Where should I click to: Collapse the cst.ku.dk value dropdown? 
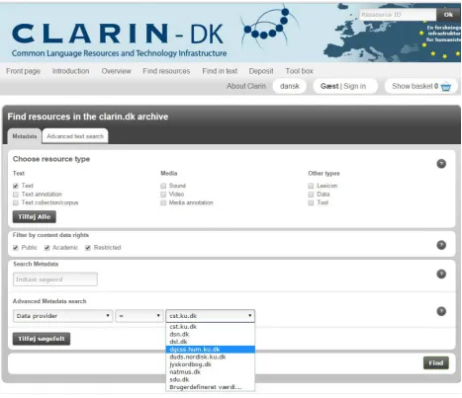point(211,316)
